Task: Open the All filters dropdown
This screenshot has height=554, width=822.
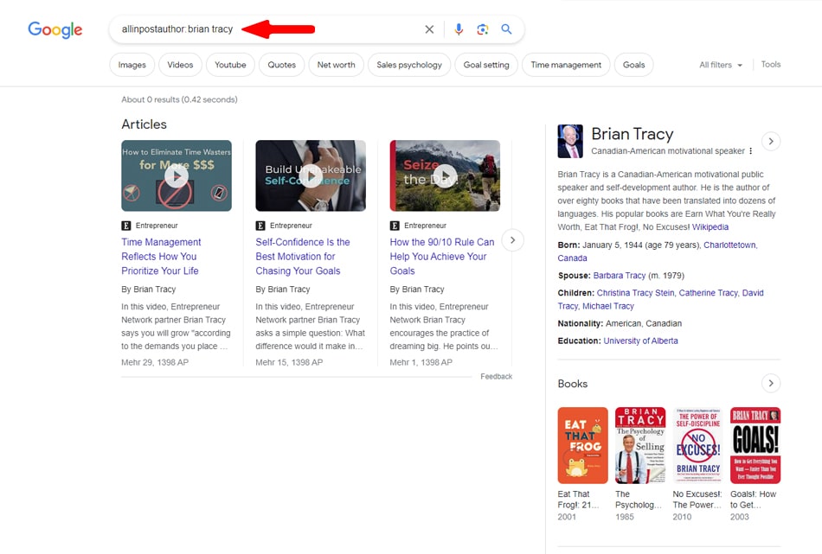Action: pos(721,65)
